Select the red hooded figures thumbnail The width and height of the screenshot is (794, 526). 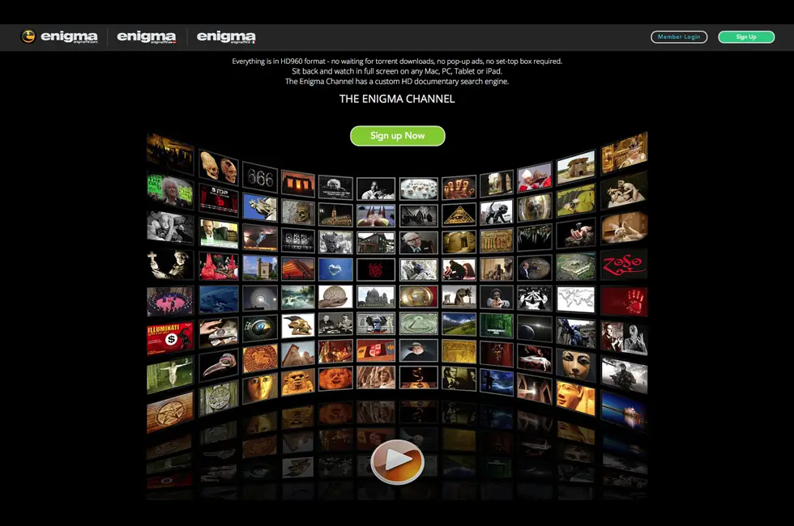[x=219, y=265]
